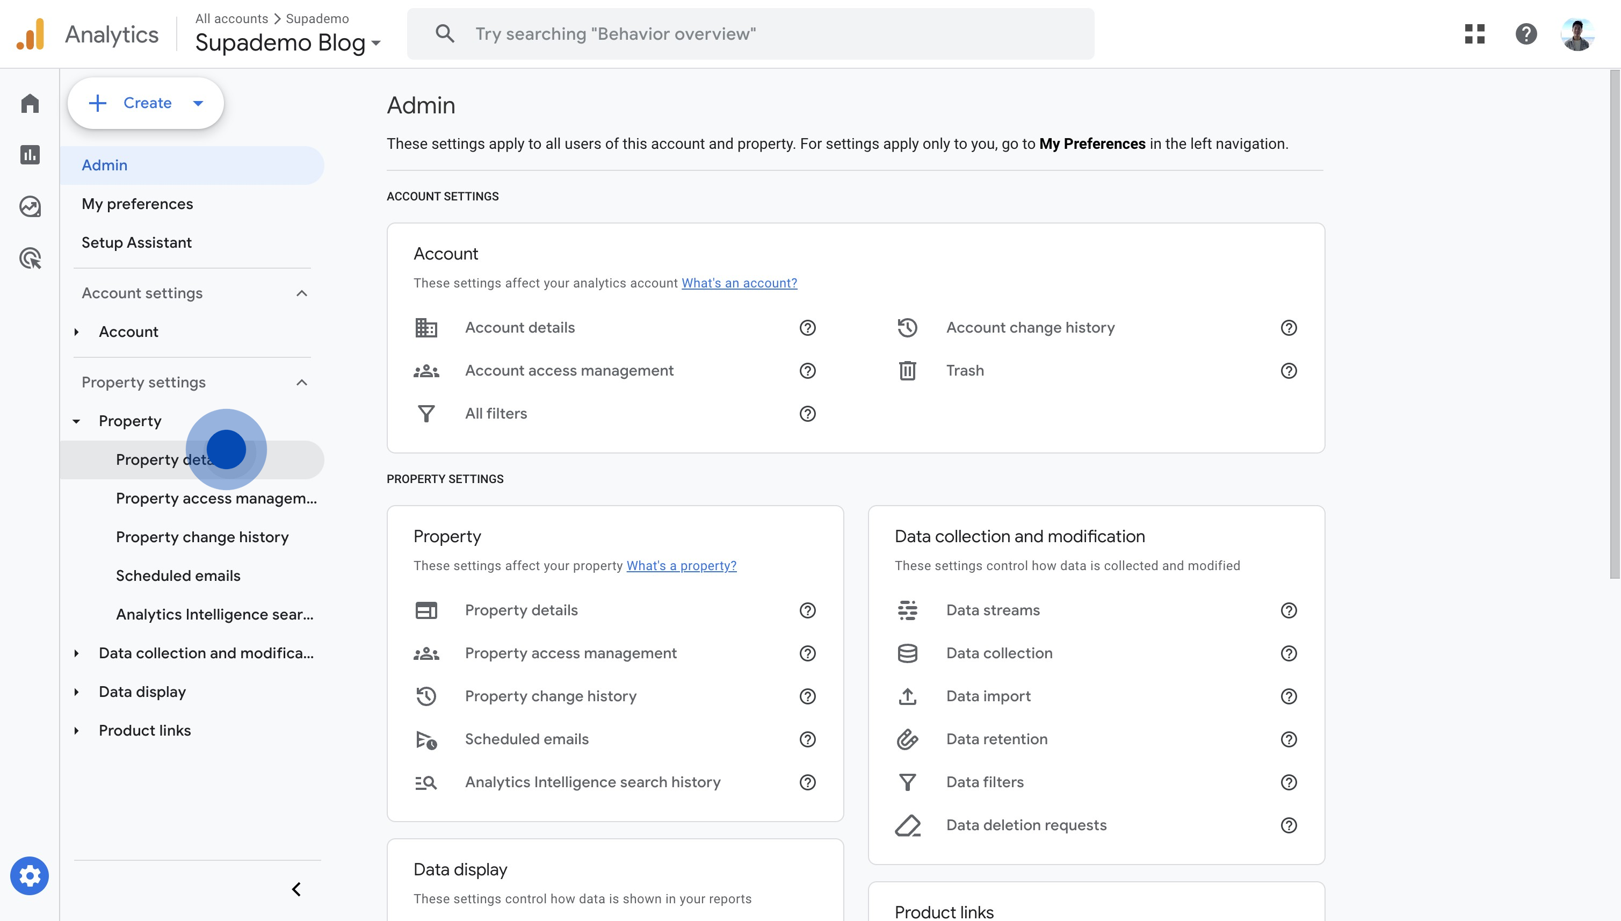Open the Explore icon in left rail

pyautogui.click(x=30, y=207)
